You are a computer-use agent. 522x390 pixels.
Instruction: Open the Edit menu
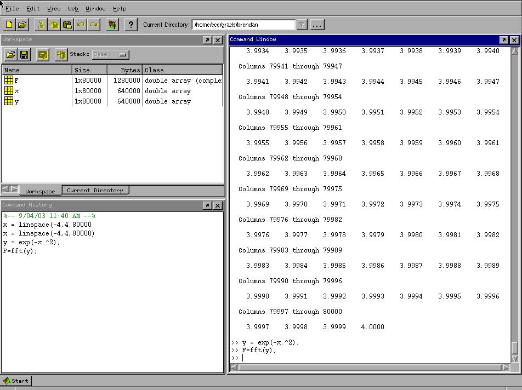33,9
